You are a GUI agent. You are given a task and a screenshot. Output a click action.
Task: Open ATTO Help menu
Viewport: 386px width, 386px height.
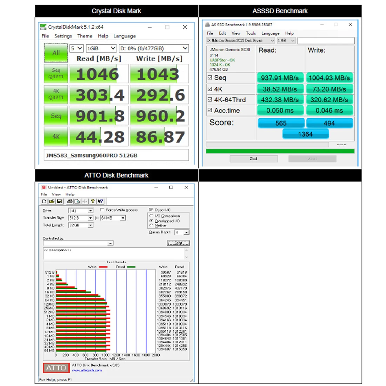click(x=70, y=194)
